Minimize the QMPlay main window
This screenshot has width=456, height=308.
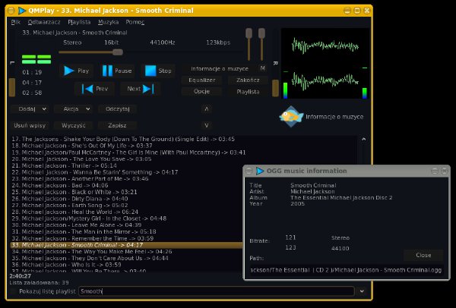347,11
